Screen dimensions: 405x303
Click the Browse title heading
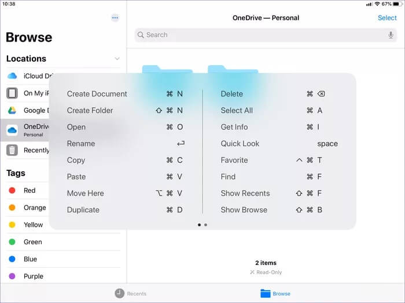coord(29,37)
